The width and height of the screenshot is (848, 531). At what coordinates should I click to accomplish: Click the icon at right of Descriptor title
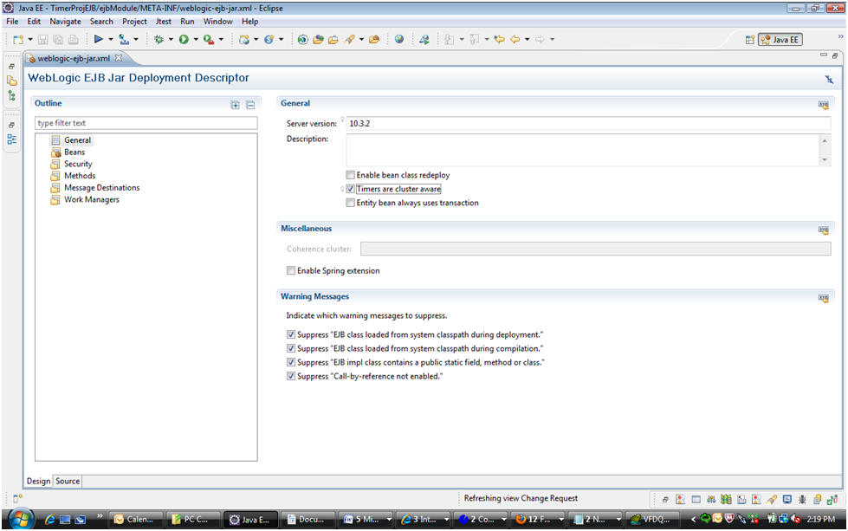tap(829, 80)
